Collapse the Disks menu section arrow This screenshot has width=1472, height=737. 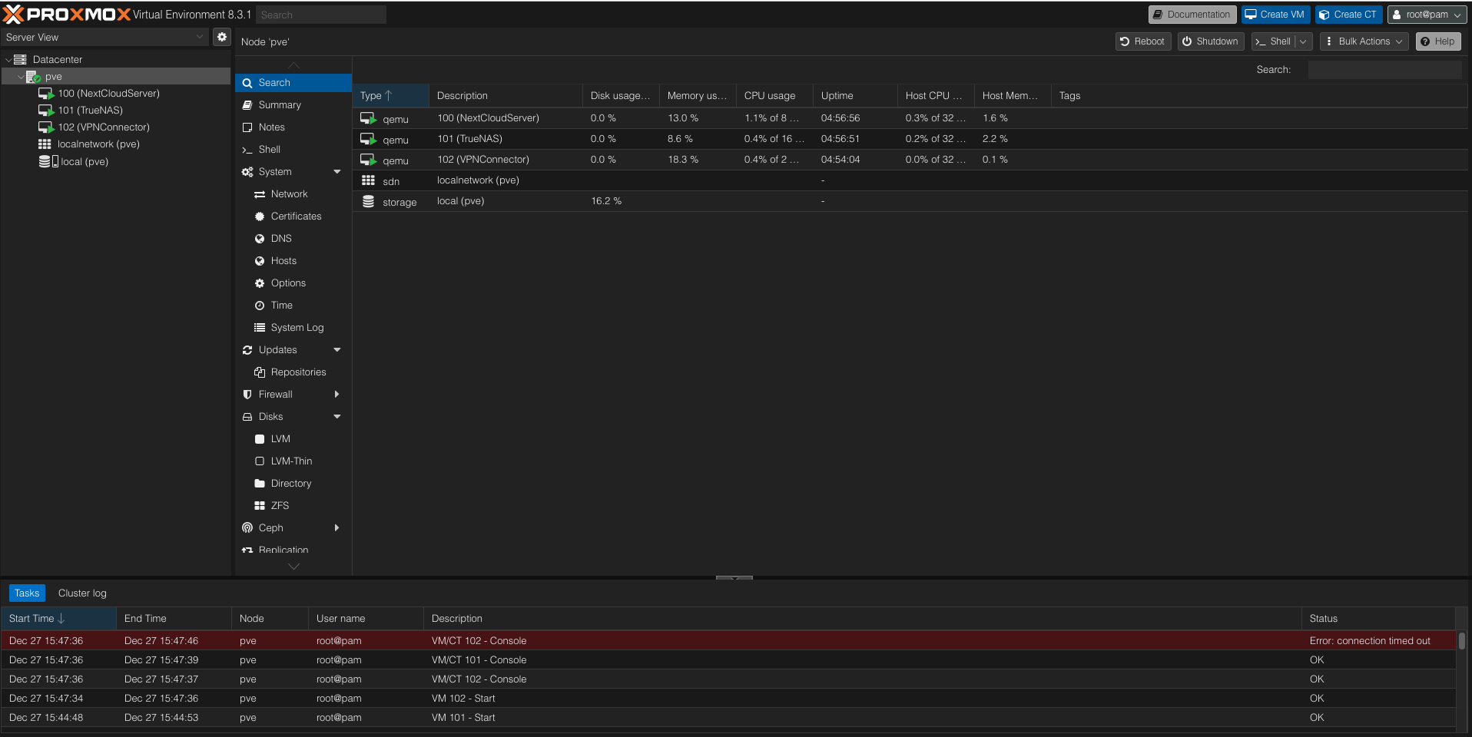pyautogui.click(x=337, y=417)
